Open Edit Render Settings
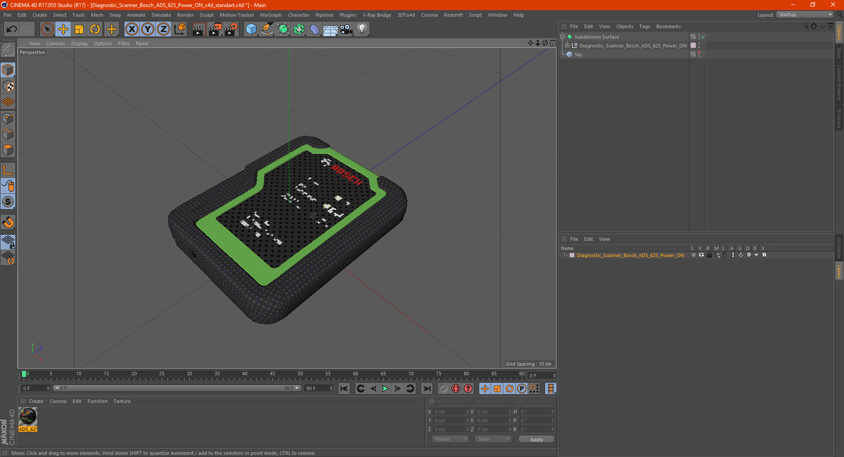Viewport: 844px width, 457px height. pos(231,29)
